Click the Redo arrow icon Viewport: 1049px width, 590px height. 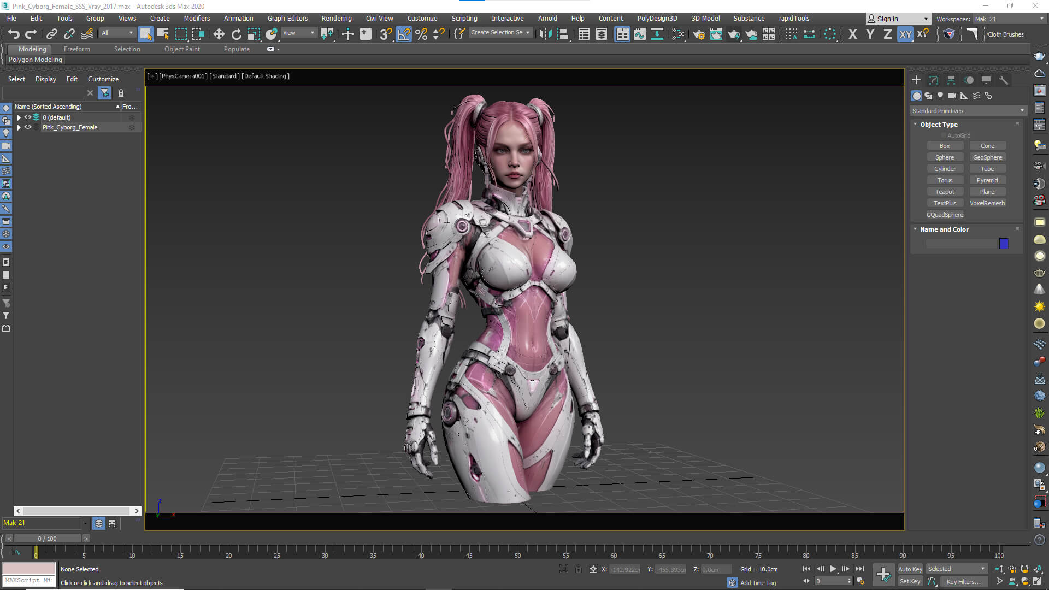[31, 34]
